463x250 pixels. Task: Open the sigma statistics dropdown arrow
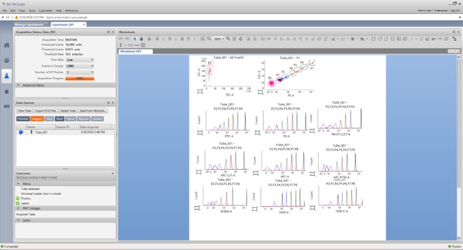point(125,45)
